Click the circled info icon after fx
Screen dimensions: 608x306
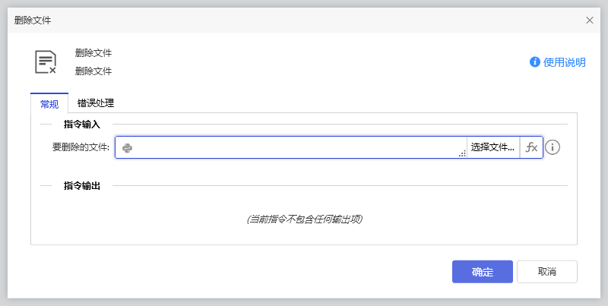tap(553, 147)
